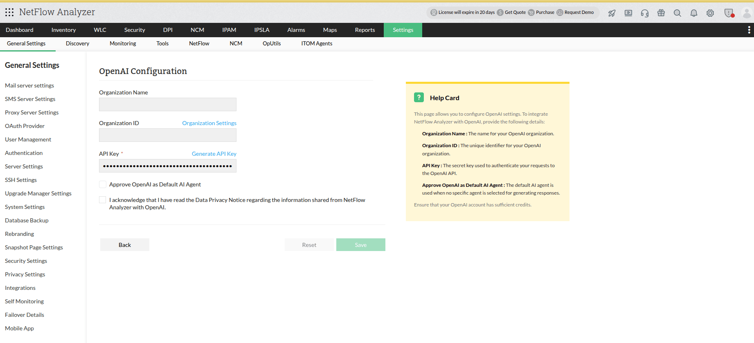This screenshot has width=754, height=343.
Task: Open Mail server settings in sidebar
Action: [x=29, y=85]
